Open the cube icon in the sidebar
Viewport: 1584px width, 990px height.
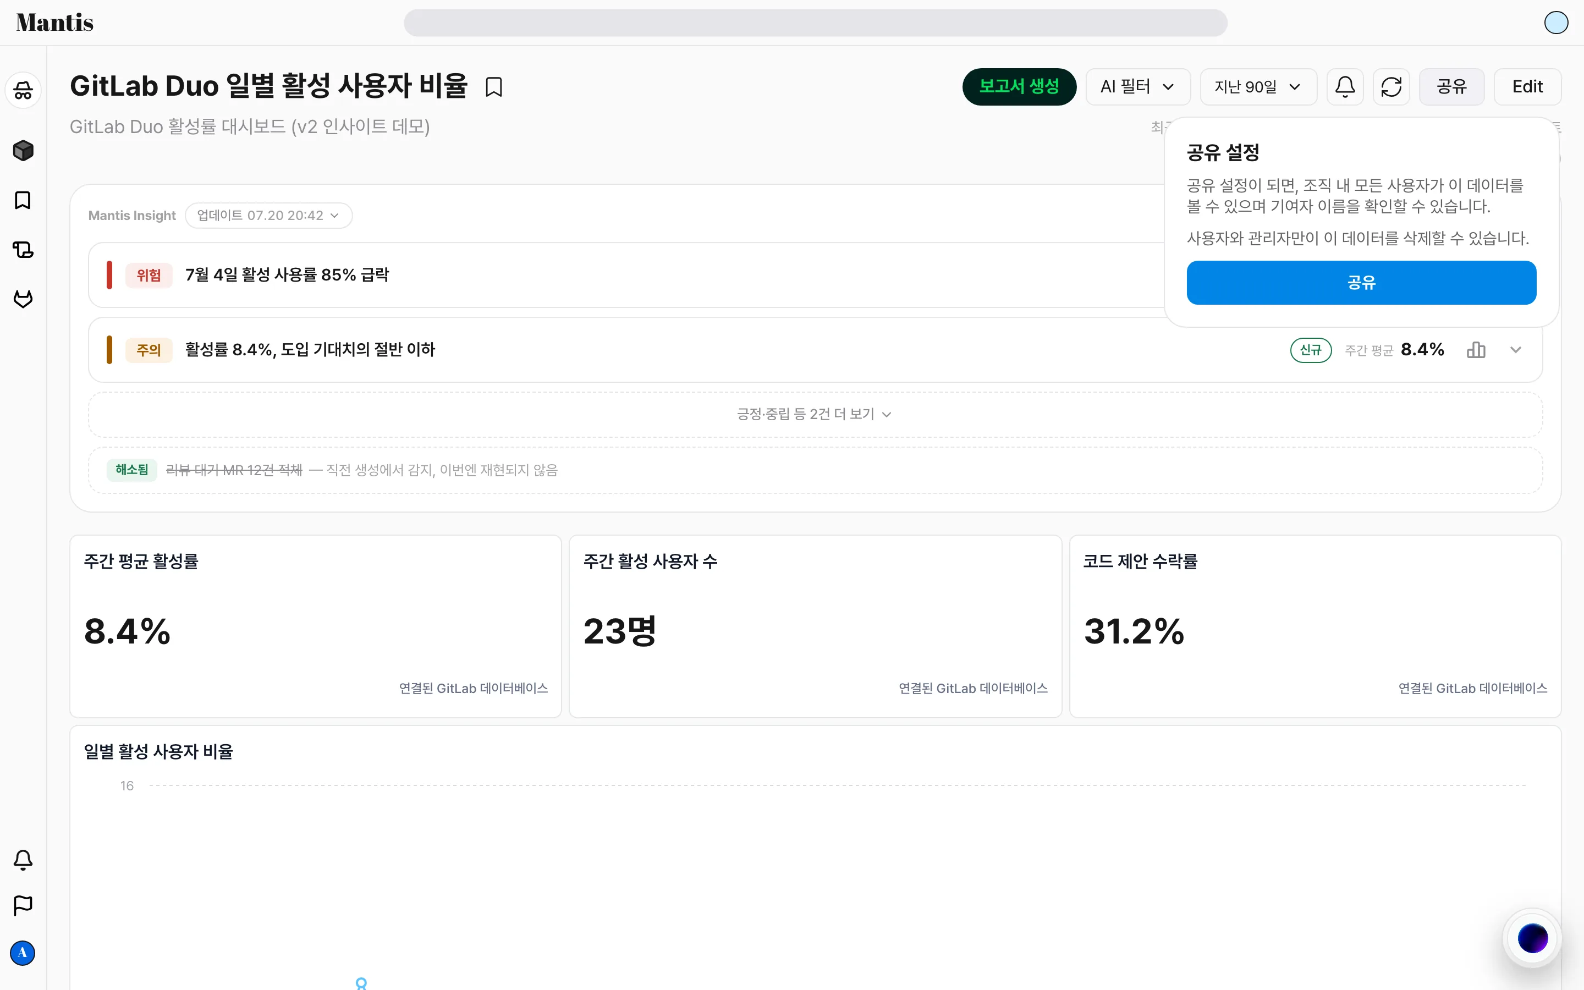pyautogui.click(x=23, y=151)
